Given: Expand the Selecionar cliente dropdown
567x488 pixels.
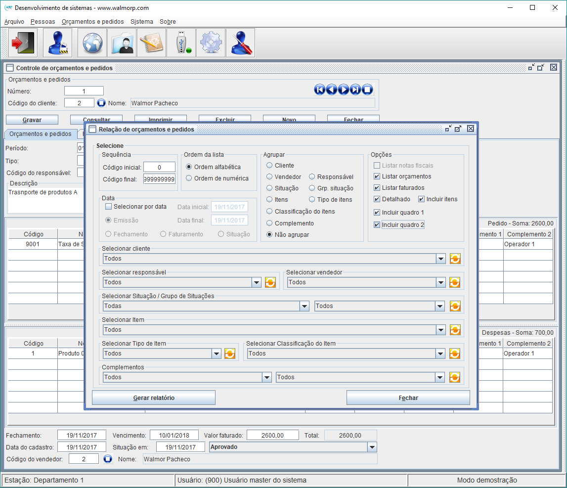Looking at the screenshot, I should coord(441,259).
